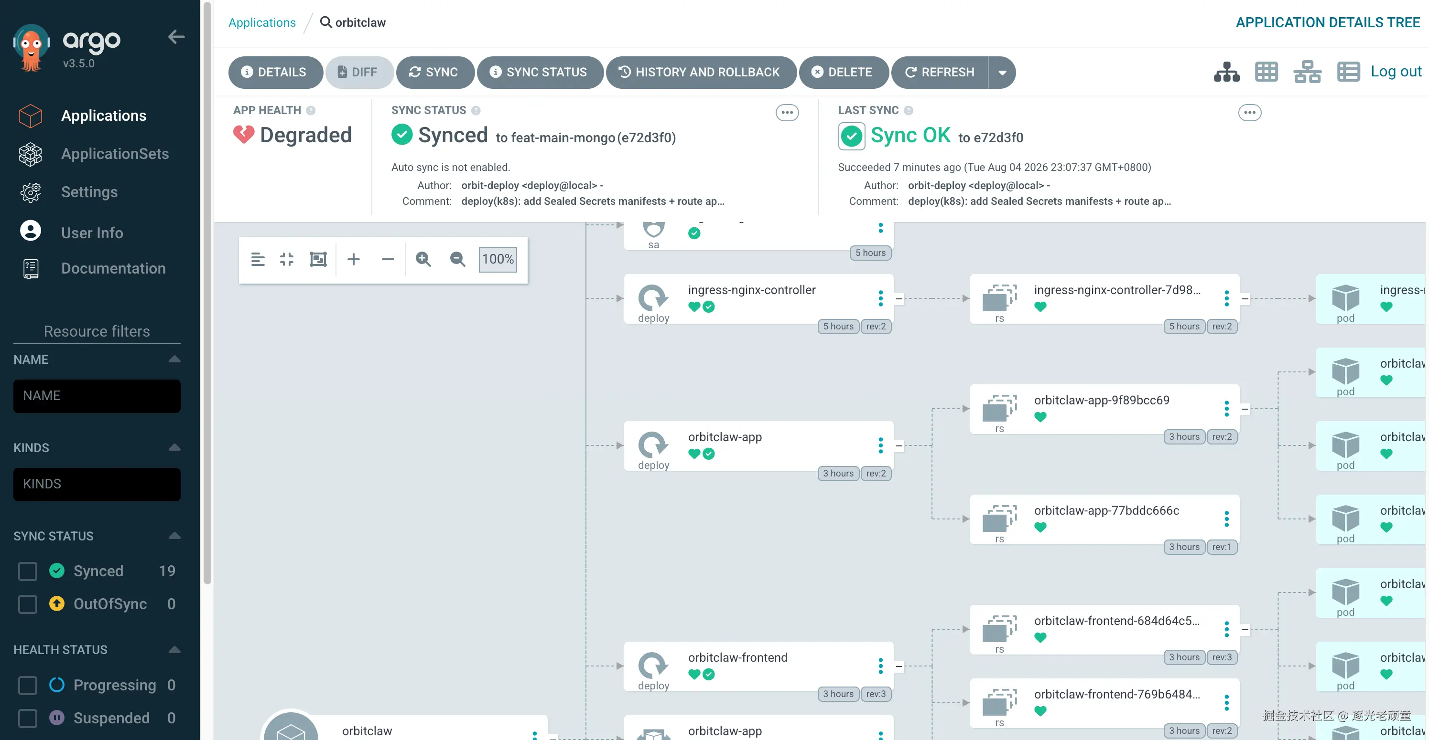Check the OutOfSync filter checkbox
The image size is (1429, 740).
click(28, 603)
